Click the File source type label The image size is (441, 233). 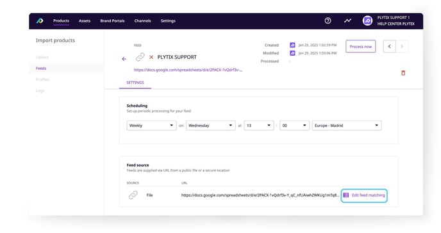point(149,195)
